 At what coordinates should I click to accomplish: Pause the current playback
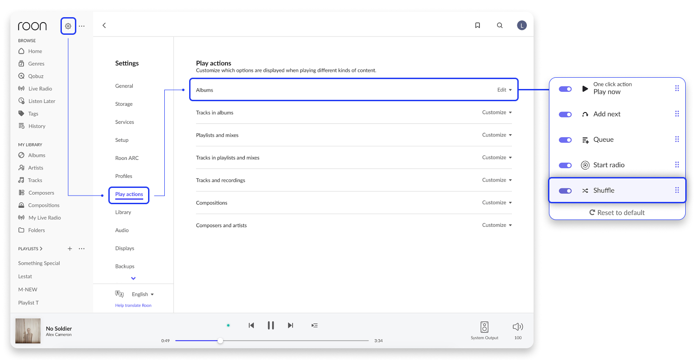[271, 325]
